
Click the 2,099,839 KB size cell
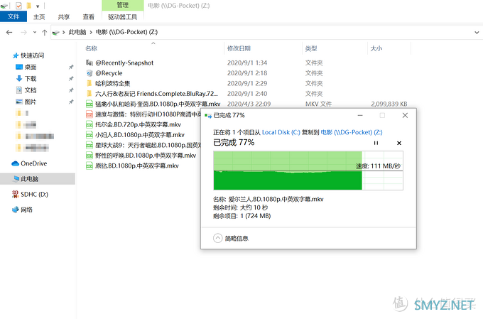(x=389, y=104)
